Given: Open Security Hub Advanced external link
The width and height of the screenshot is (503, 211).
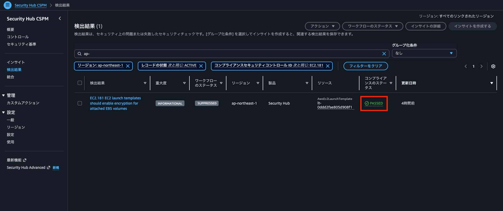Looking at the screenshot, I should (x=28, y=167).
